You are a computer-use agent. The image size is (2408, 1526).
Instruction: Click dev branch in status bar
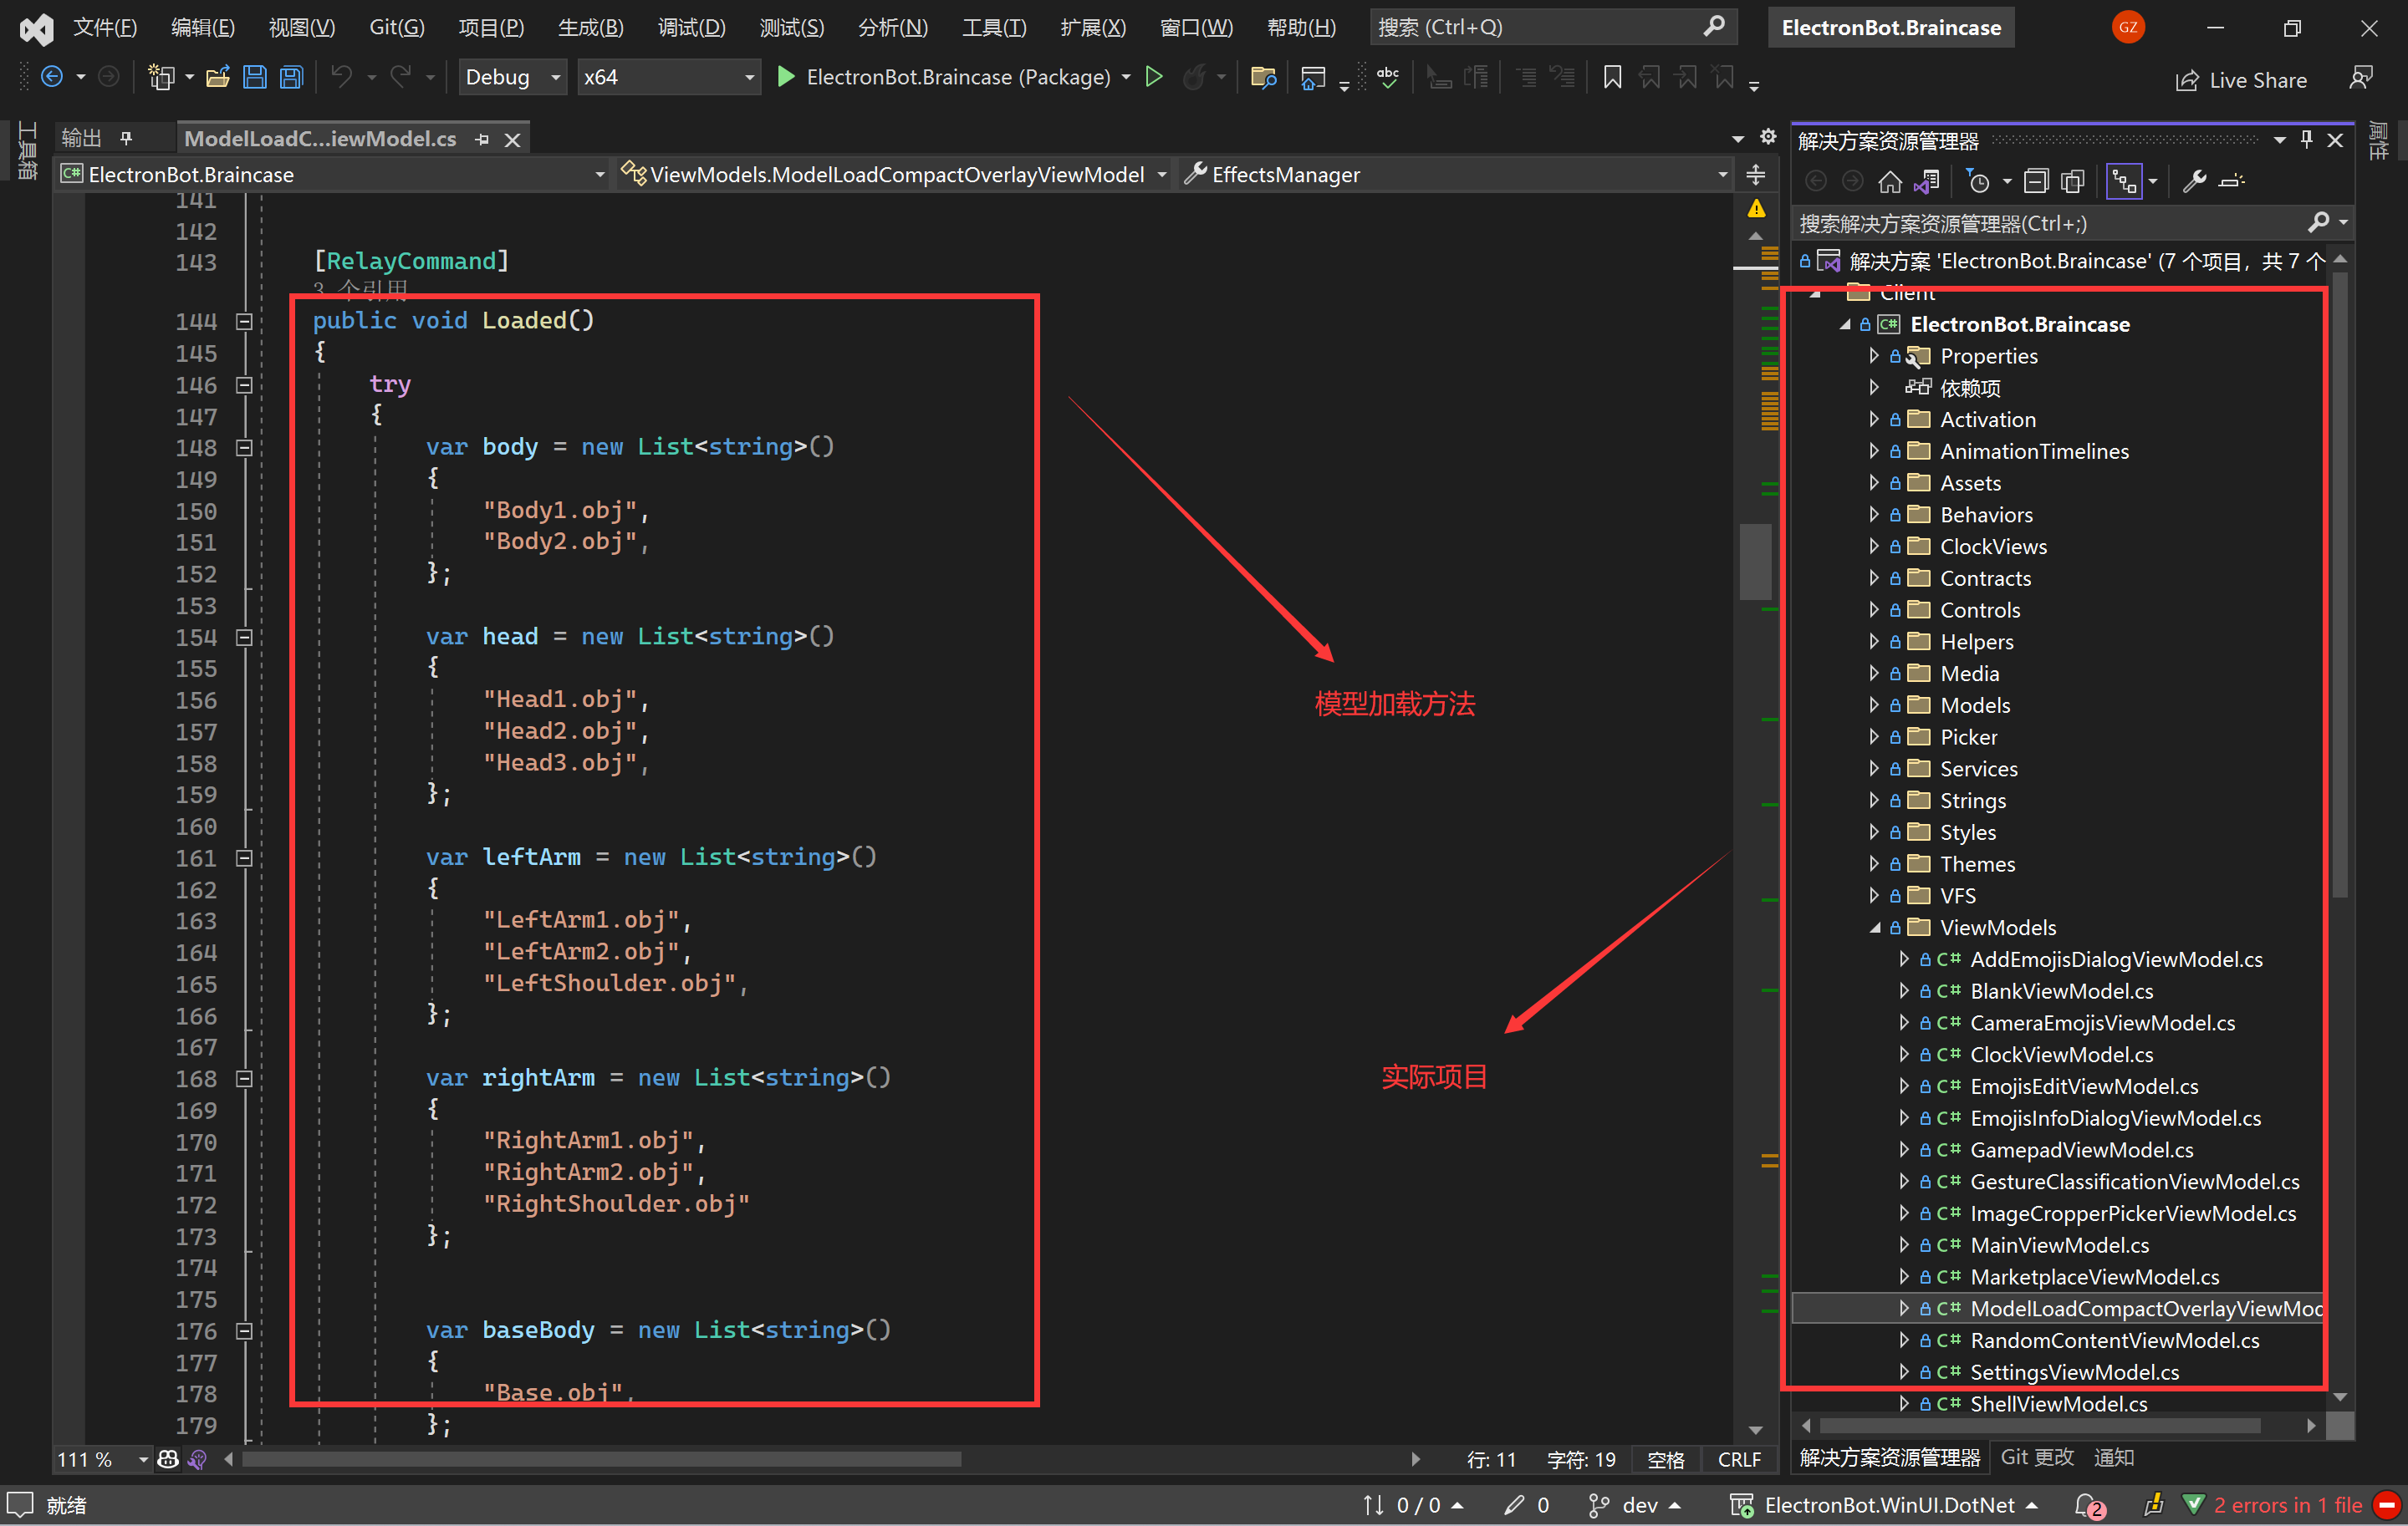point(1635,1505)
